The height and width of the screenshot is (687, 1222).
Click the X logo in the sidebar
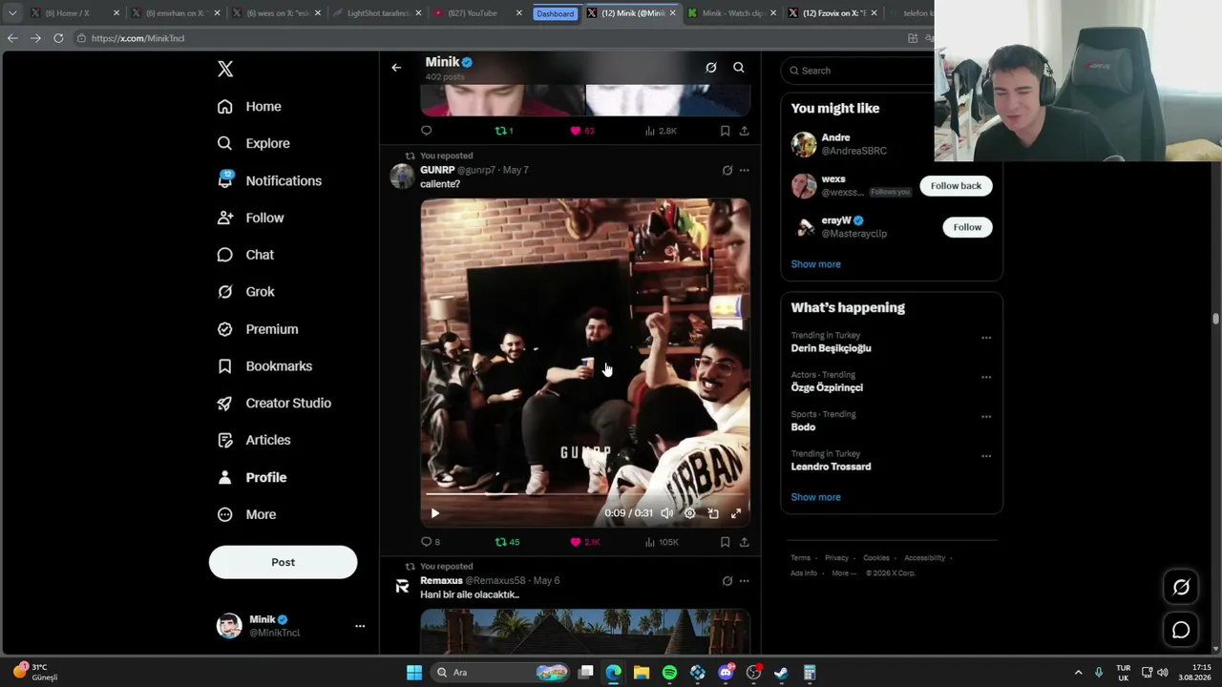[225, 69]
